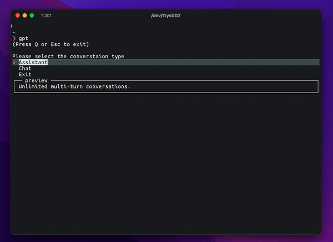The width and height of the screenshot is (333, 242).
Task: Minimize the terminal with yellow button
Action: tap(24, 16)
